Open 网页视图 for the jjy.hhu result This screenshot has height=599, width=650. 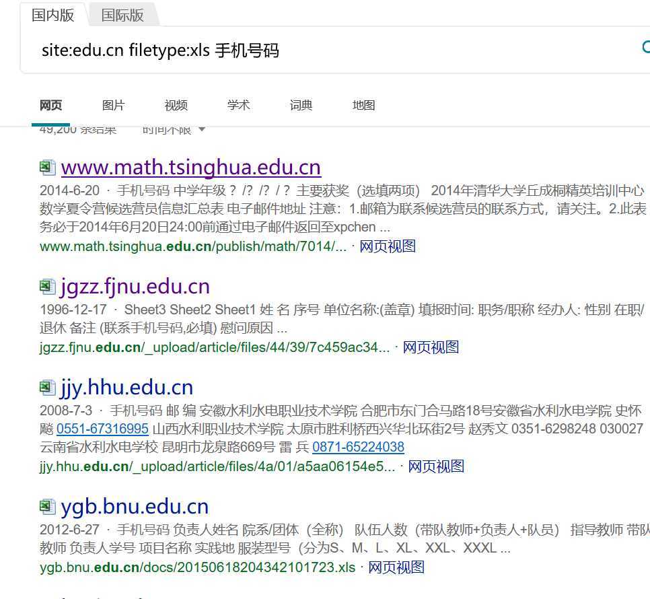pyautogui.click(x=436, y=466)
